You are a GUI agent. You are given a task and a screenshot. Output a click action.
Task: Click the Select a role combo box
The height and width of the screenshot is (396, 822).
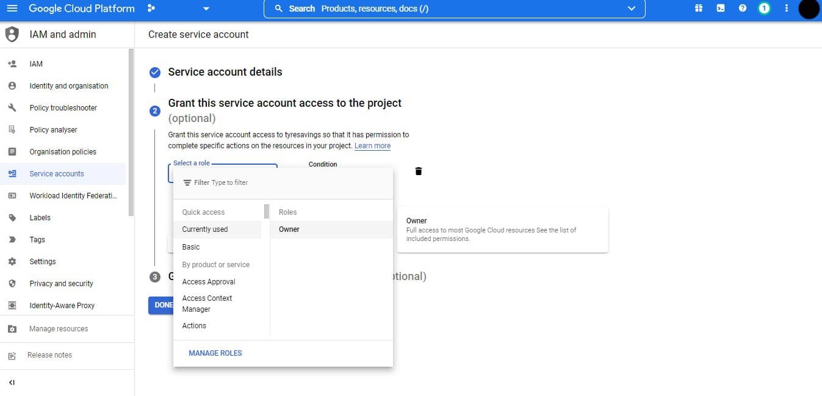click(223, 173)
